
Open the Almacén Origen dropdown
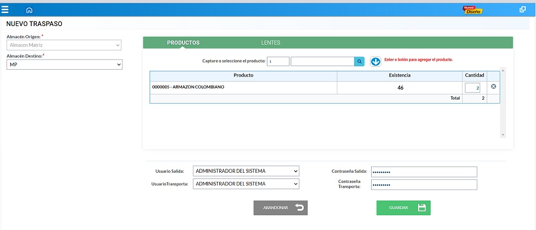pyautogui.click(x=64, y=45)
